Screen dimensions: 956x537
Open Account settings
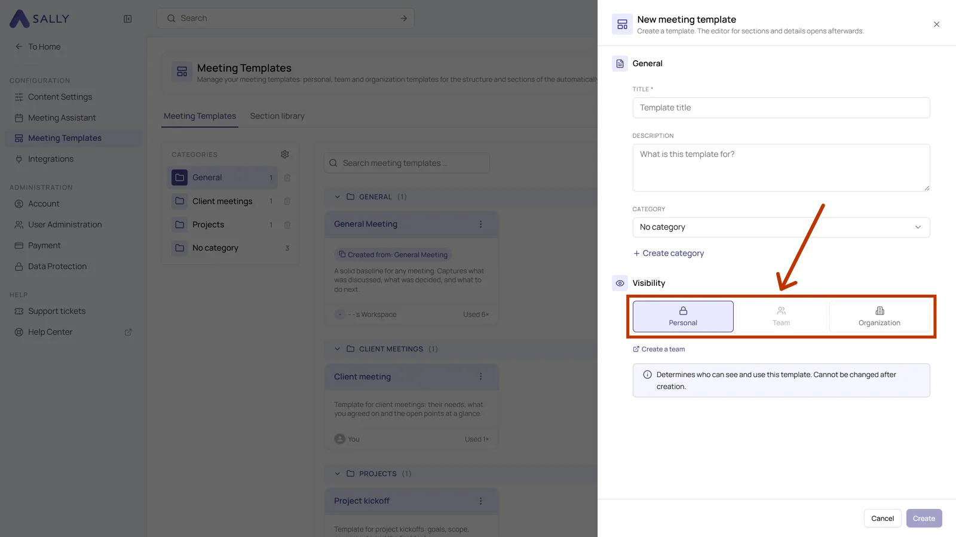pyautogui.click(x=44, y=203)
